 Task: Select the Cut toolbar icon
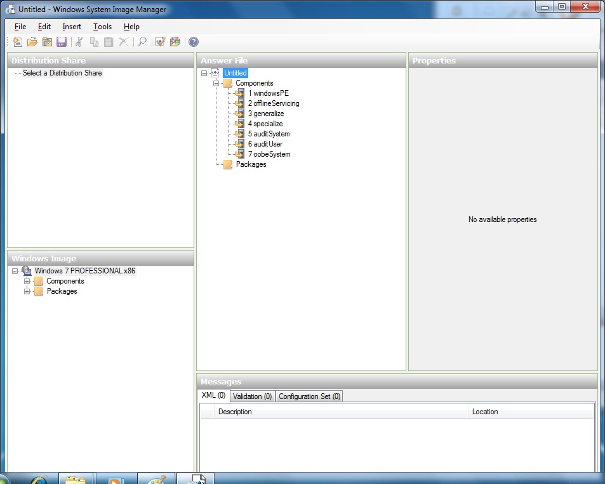click(79, 42)
